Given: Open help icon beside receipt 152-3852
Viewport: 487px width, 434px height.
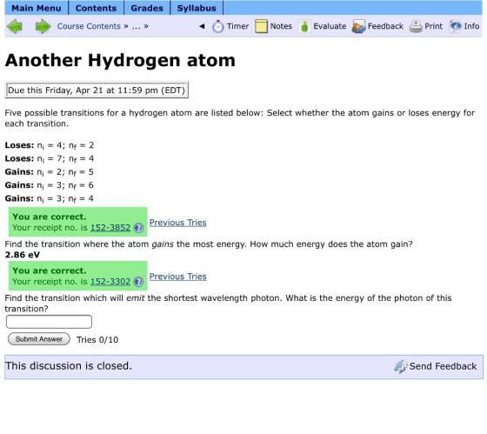Looking at the screenshot, I should point(138,228).
